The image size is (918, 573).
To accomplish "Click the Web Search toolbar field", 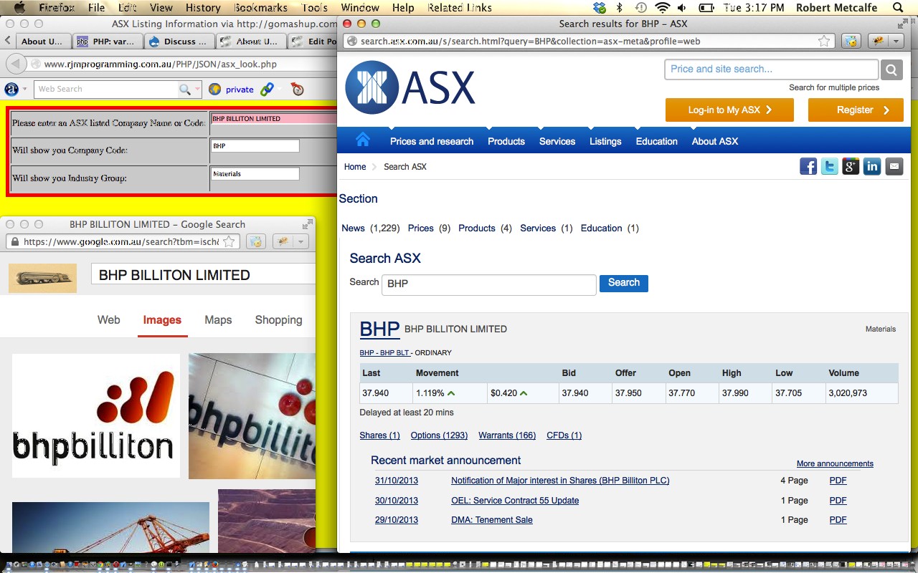I will pos(106,90).
